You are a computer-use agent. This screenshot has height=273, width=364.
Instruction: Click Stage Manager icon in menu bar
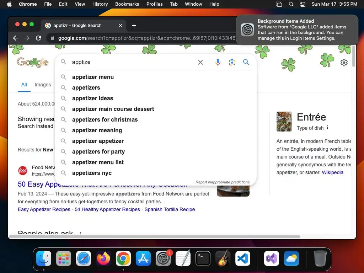tap(279, 4)
